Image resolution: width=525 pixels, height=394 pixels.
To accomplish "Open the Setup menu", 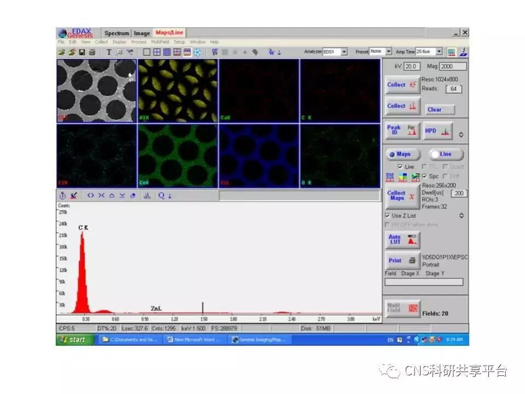I will [x=179, y=42].
